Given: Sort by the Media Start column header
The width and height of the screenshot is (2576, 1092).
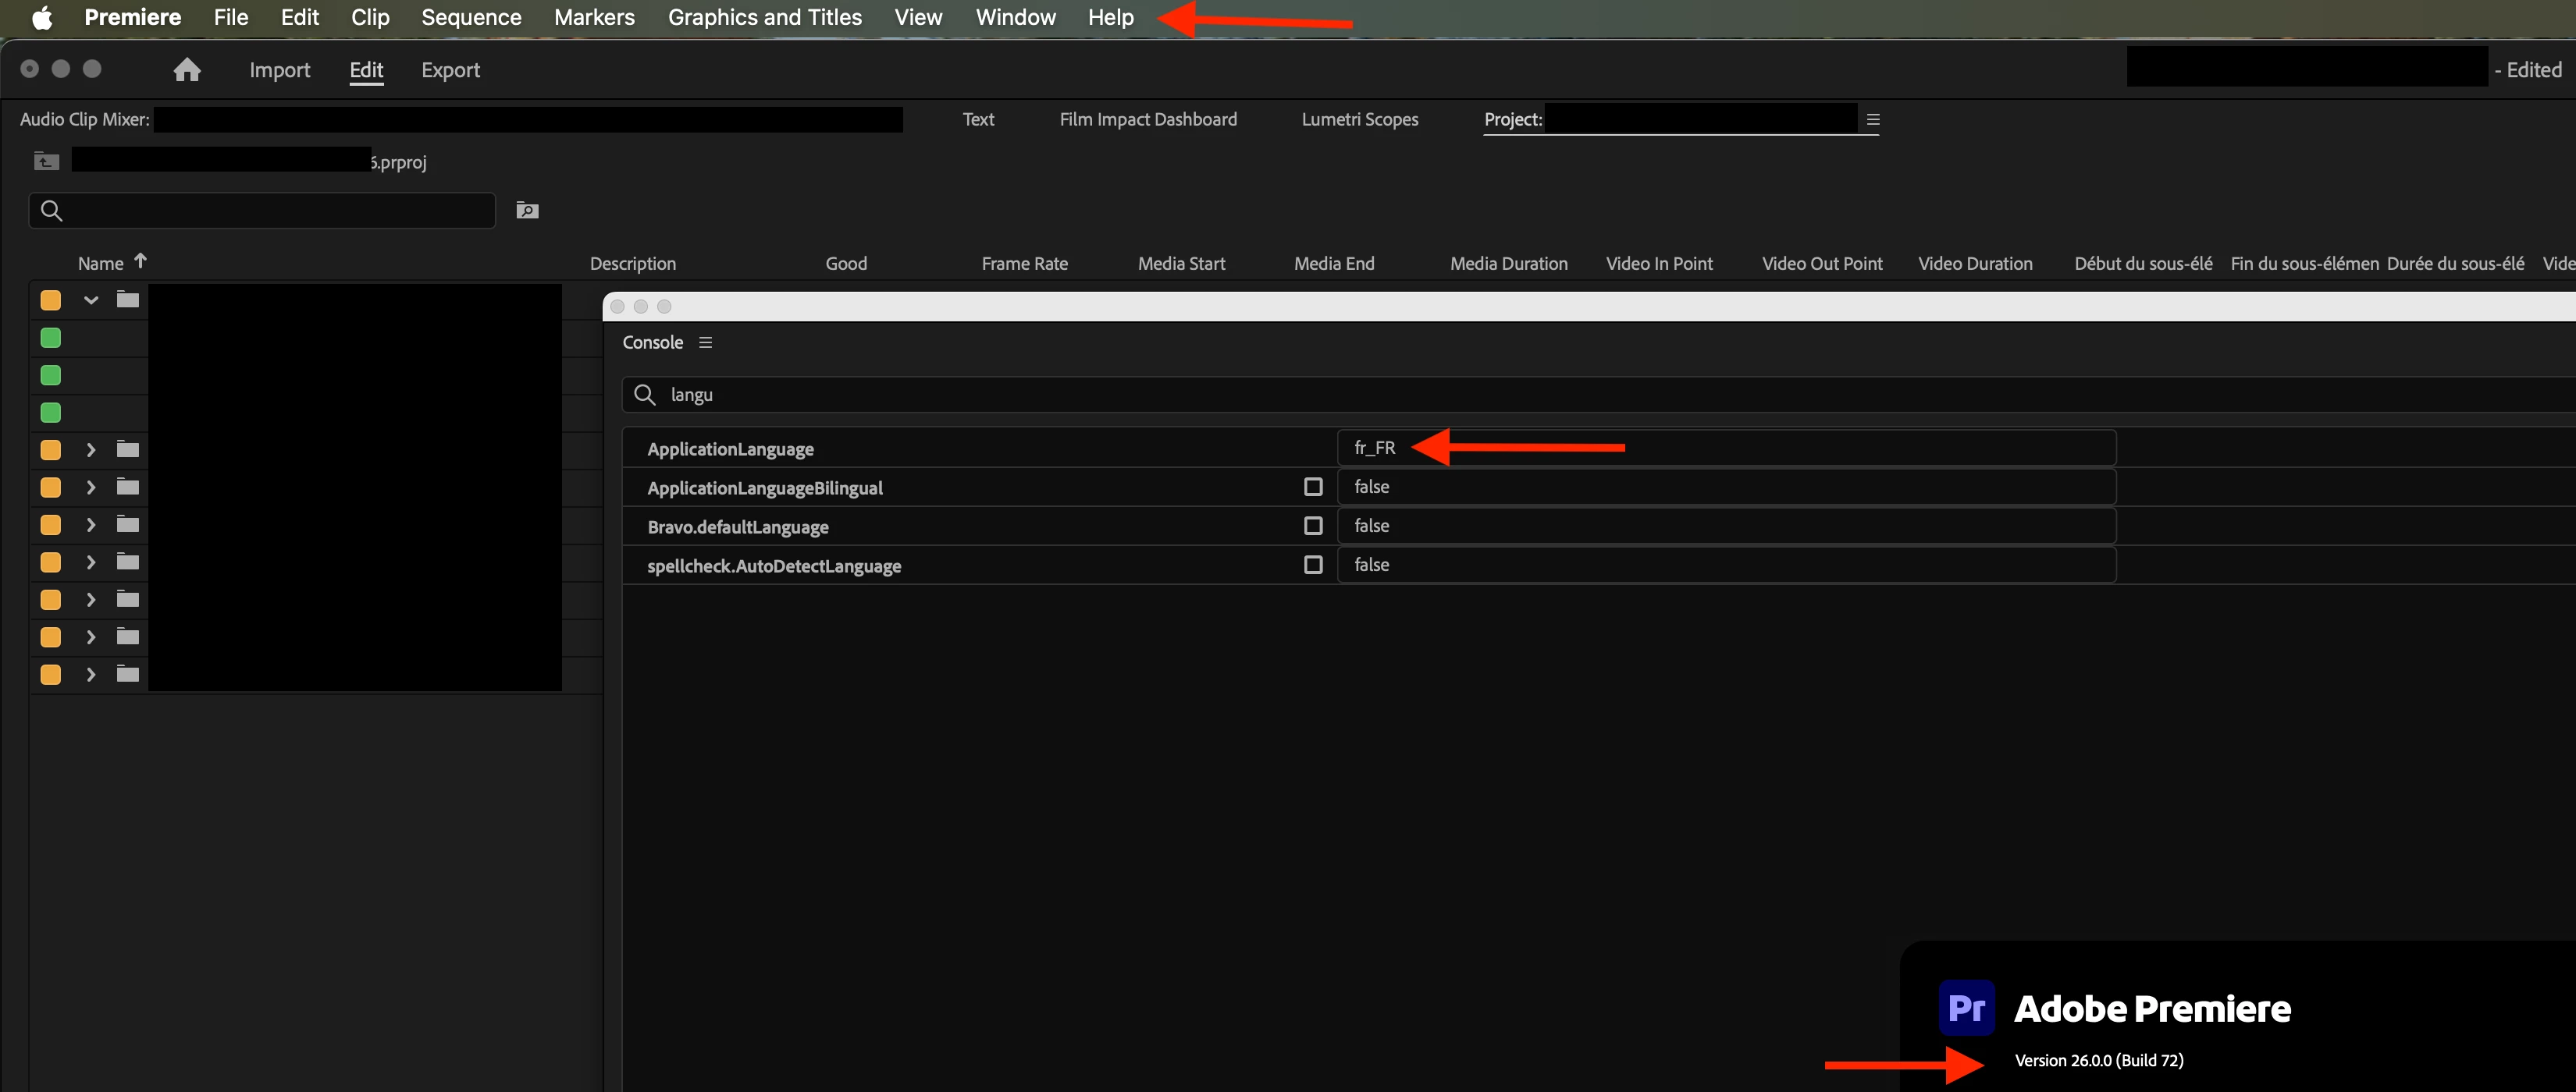Looking at the screenshot, I should click(x=1181, y=263).
